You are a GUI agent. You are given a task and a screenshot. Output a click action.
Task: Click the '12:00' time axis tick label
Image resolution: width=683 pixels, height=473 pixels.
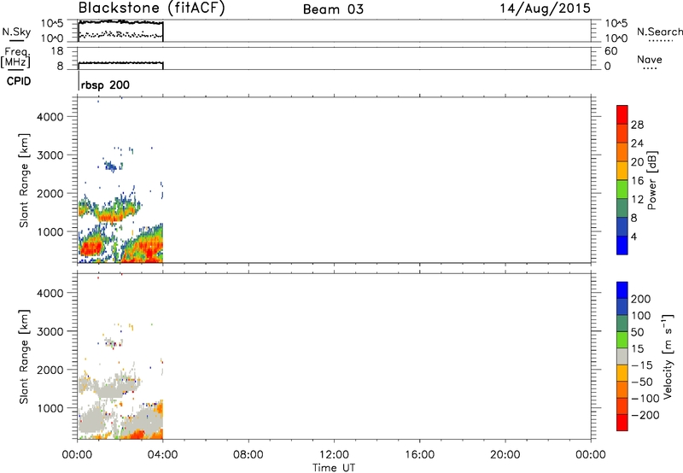(x=334, y=455)
